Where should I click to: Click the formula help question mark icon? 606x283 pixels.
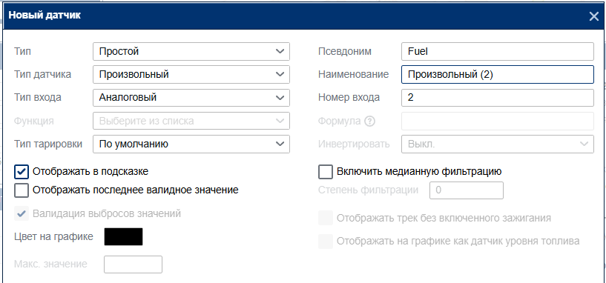[x=370, y=121]
